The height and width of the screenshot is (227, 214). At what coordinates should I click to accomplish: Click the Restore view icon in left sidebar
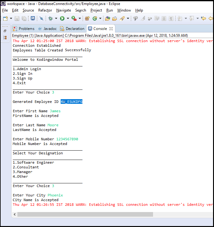5,31
